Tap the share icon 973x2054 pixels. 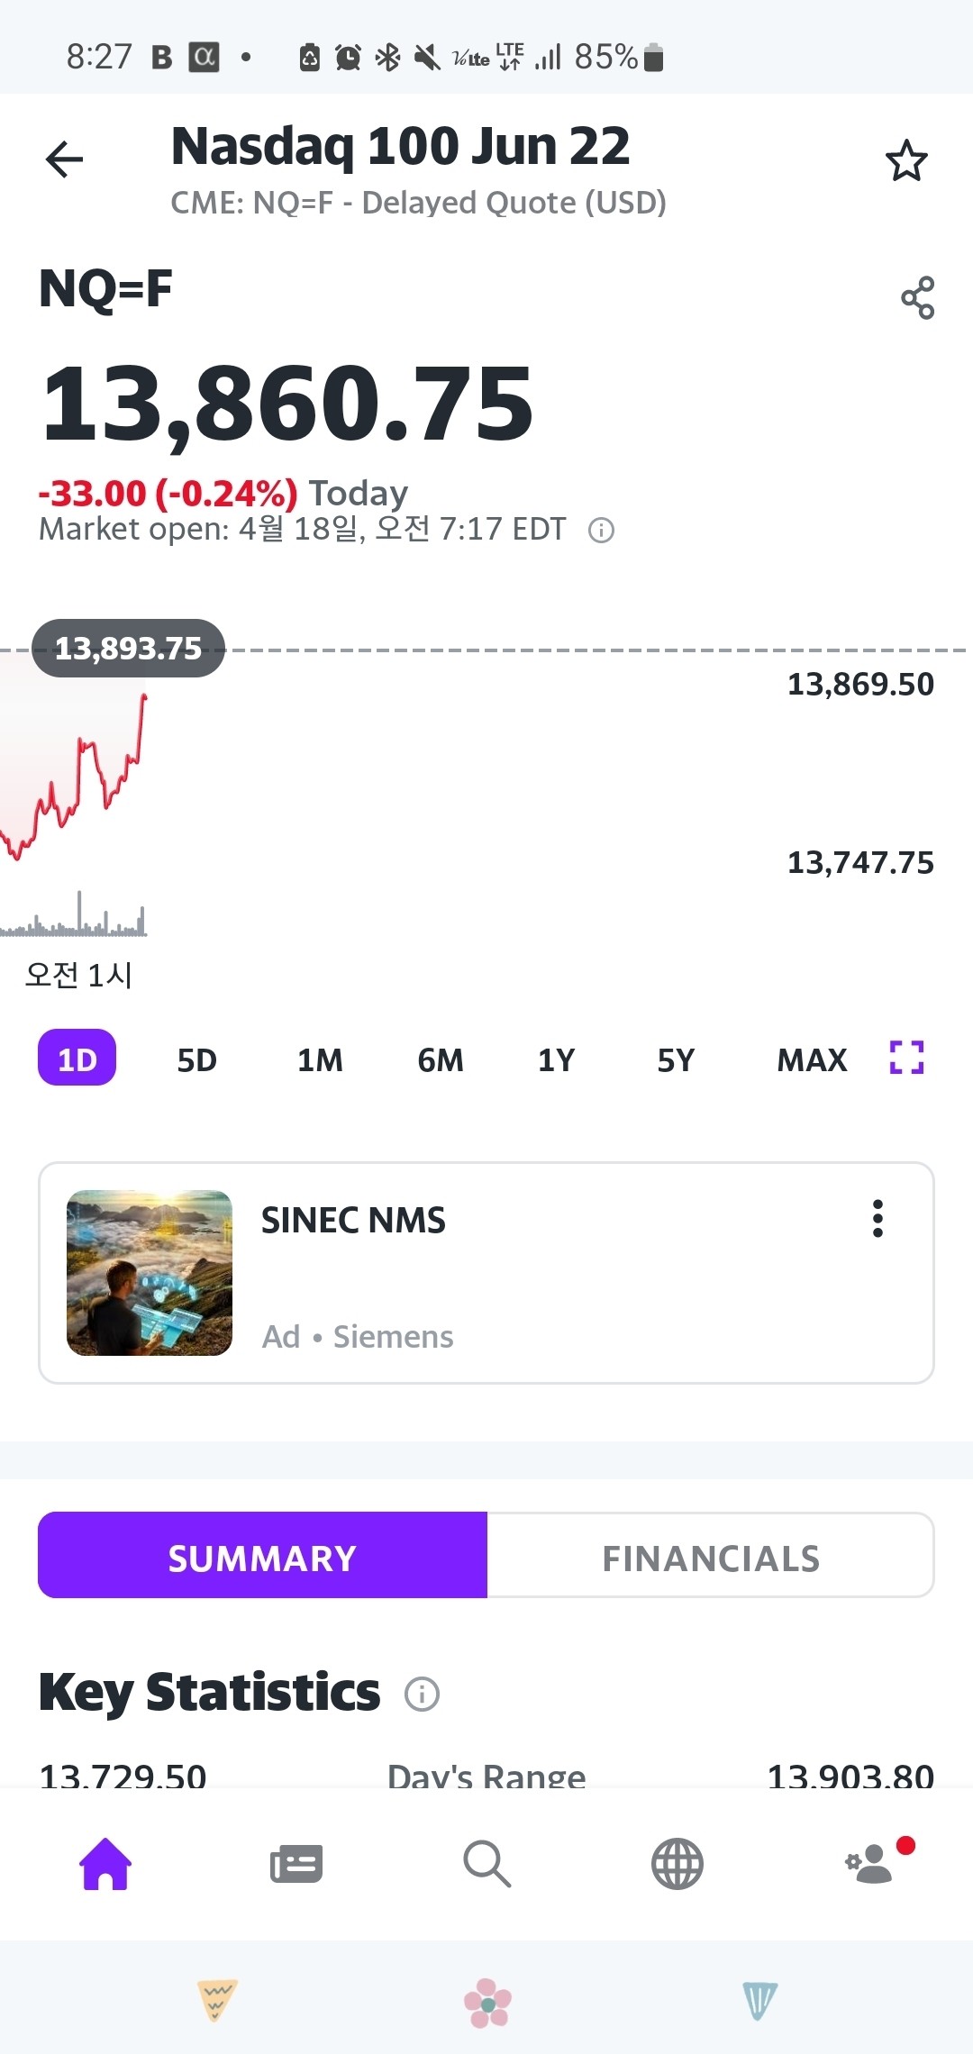point(917,298)
